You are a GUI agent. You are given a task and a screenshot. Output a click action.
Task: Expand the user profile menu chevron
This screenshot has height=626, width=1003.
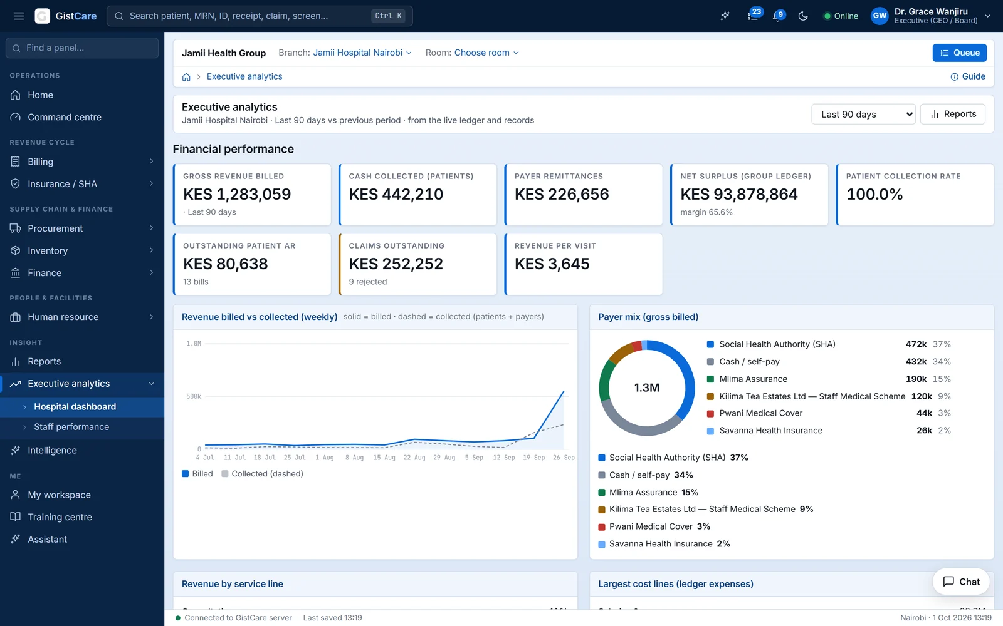point(987,16)
